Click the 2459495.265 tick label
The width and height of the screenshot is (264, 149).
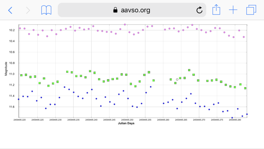181,120
